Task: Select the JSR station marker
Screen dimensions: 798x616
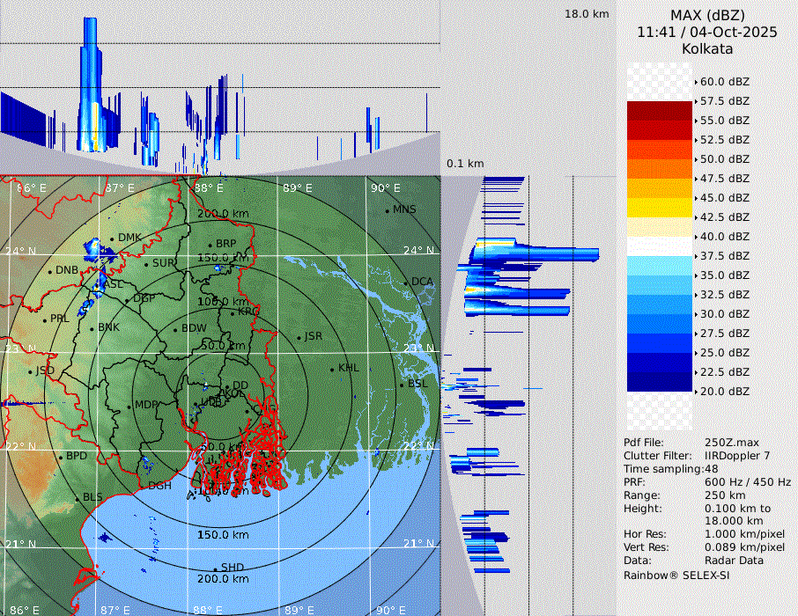Action: [x=298, y=337]
